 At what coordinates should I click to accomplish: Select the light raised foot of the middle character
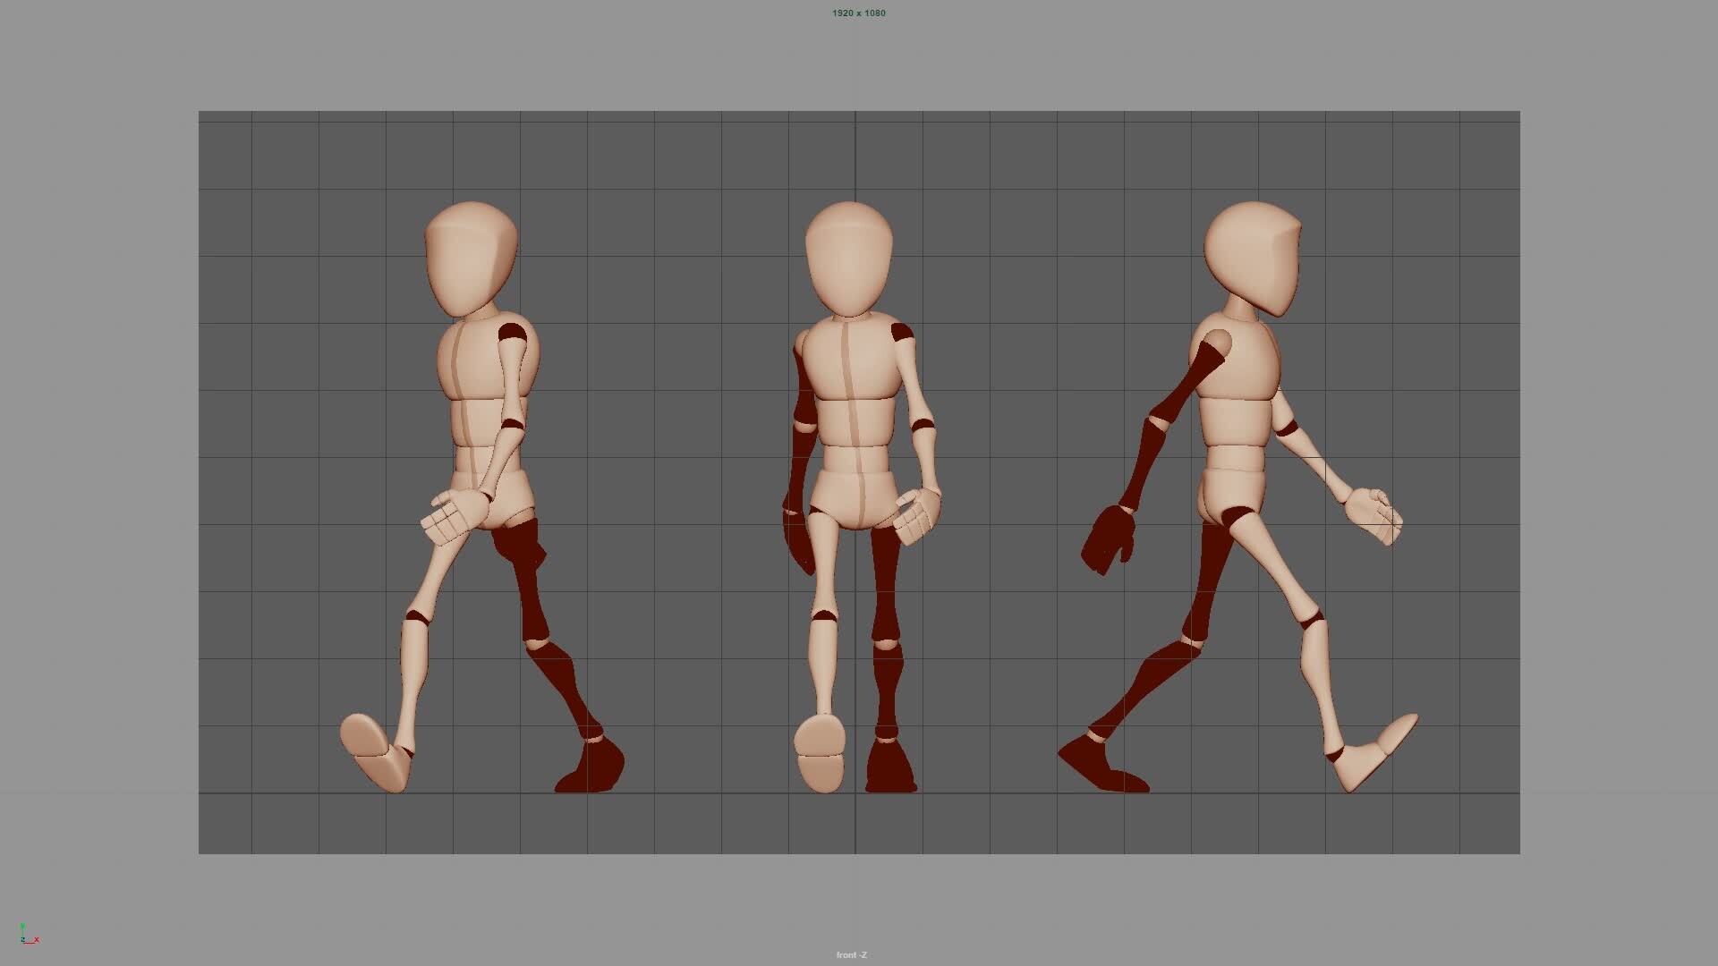[820, 753]
